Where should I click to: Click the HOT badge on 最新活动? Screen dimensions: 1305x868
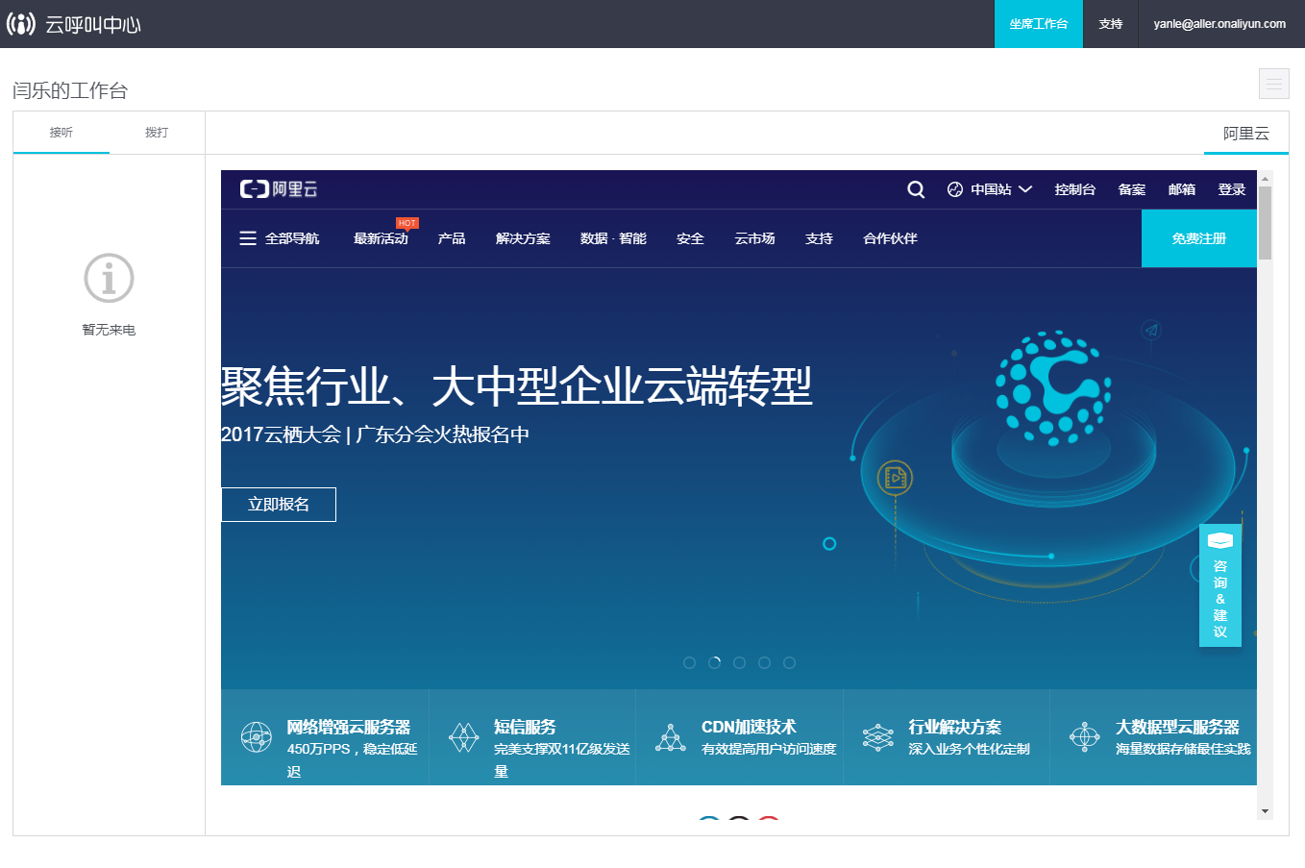pyautogui.click(x=407, y=223)
